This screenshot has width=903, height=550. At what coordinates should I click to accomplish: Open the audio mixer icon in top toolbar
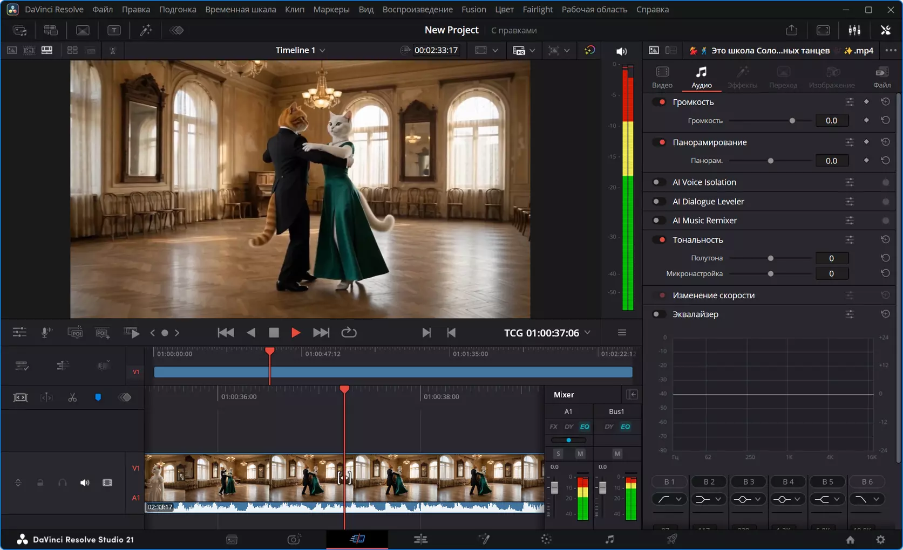(x=854, y=30)
